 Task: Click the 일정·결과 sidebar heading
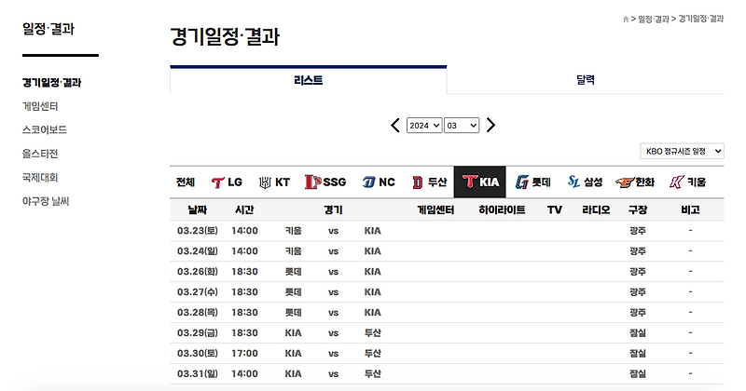pyautogui.click(x=48, y=30)
